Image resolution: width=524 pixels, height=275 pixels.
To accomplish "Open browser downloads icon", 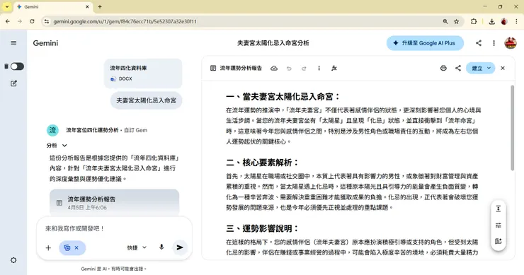I will pyautogui.click(x=491, y=21).
